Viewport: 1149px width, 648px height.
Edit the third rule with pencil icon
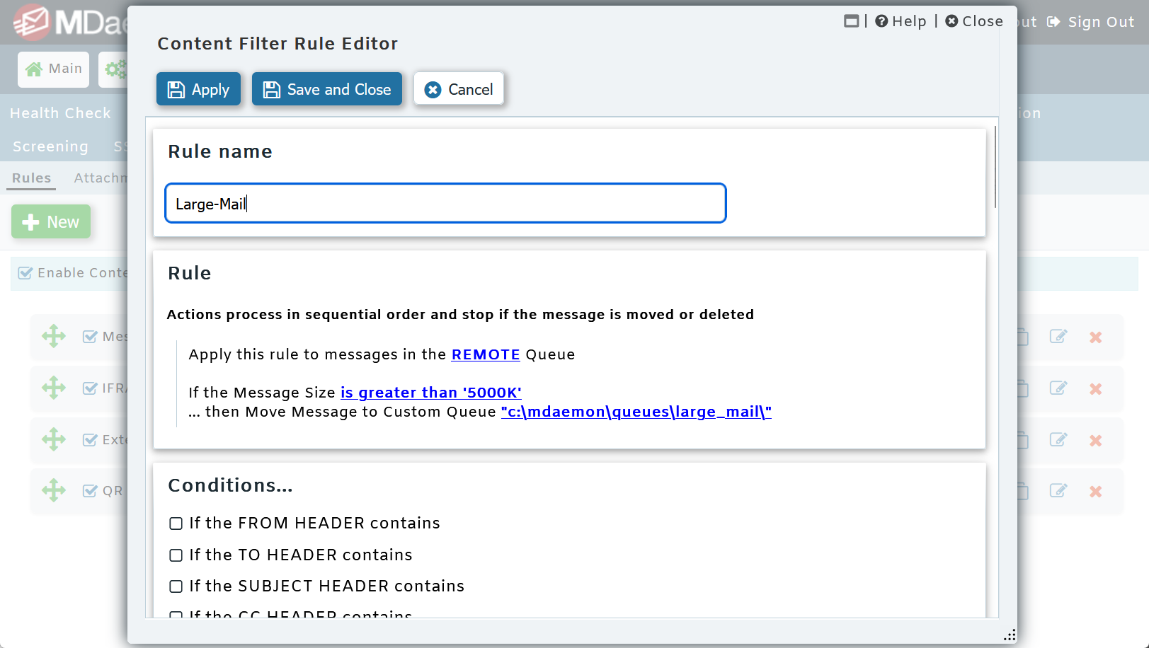click(x=1058, y=440)
